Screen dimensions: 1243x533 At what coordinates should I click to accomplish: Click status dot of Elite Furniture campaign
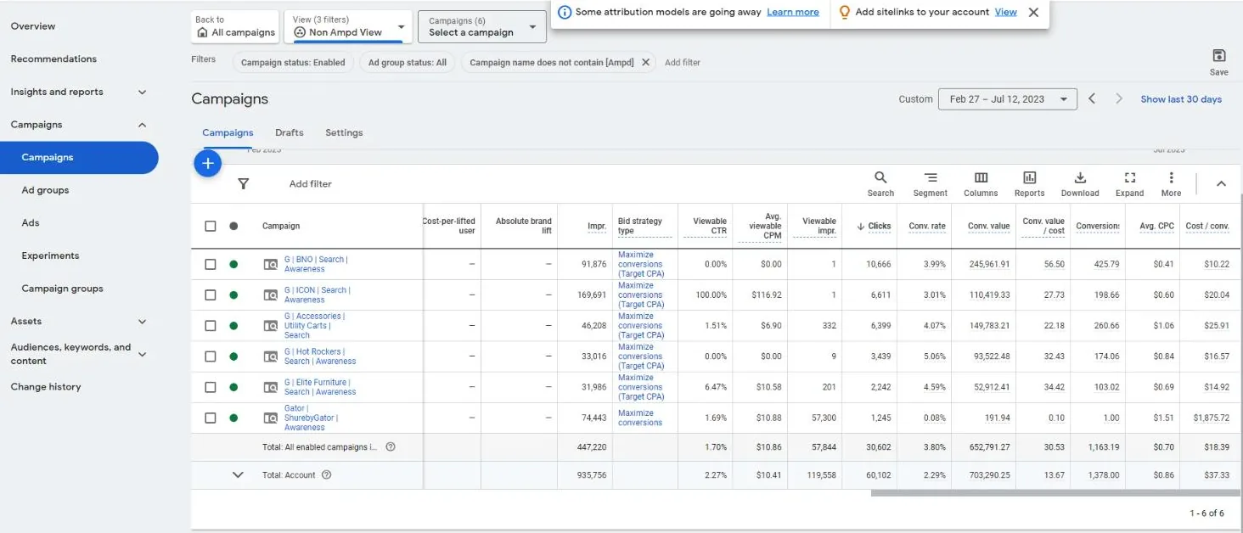[x=233, y=387]
